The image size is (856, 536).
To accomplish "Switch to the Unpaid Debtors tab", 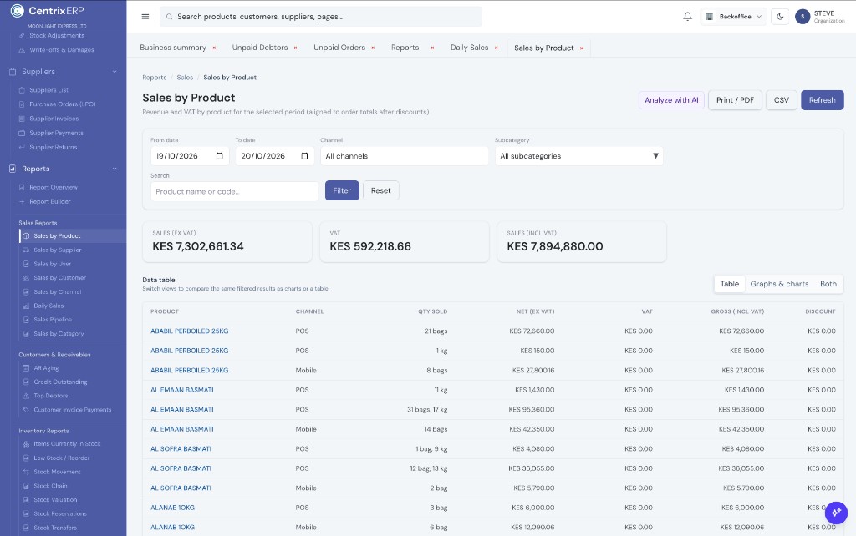I will point(260,48).
